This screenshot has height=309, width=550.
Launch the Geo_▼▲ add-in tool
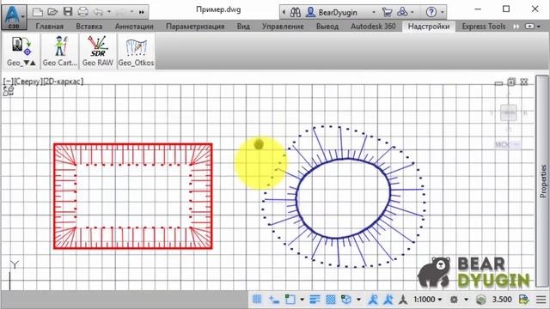(21, 51)
